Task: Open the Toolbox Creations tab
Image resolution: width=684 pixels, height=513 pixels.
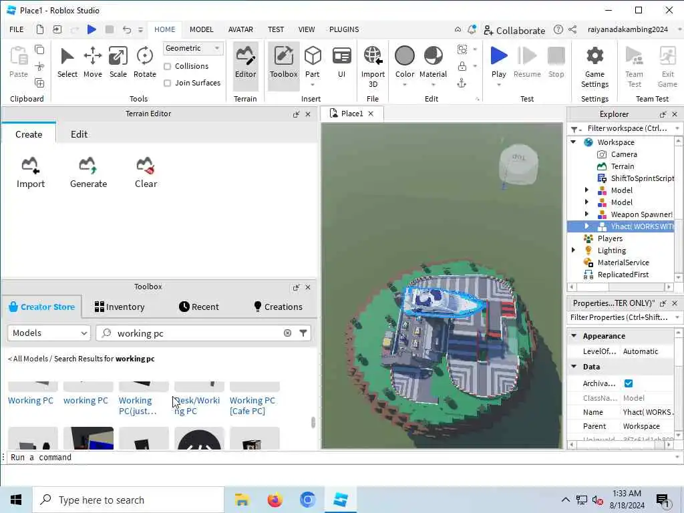Action: coord(279,307)
